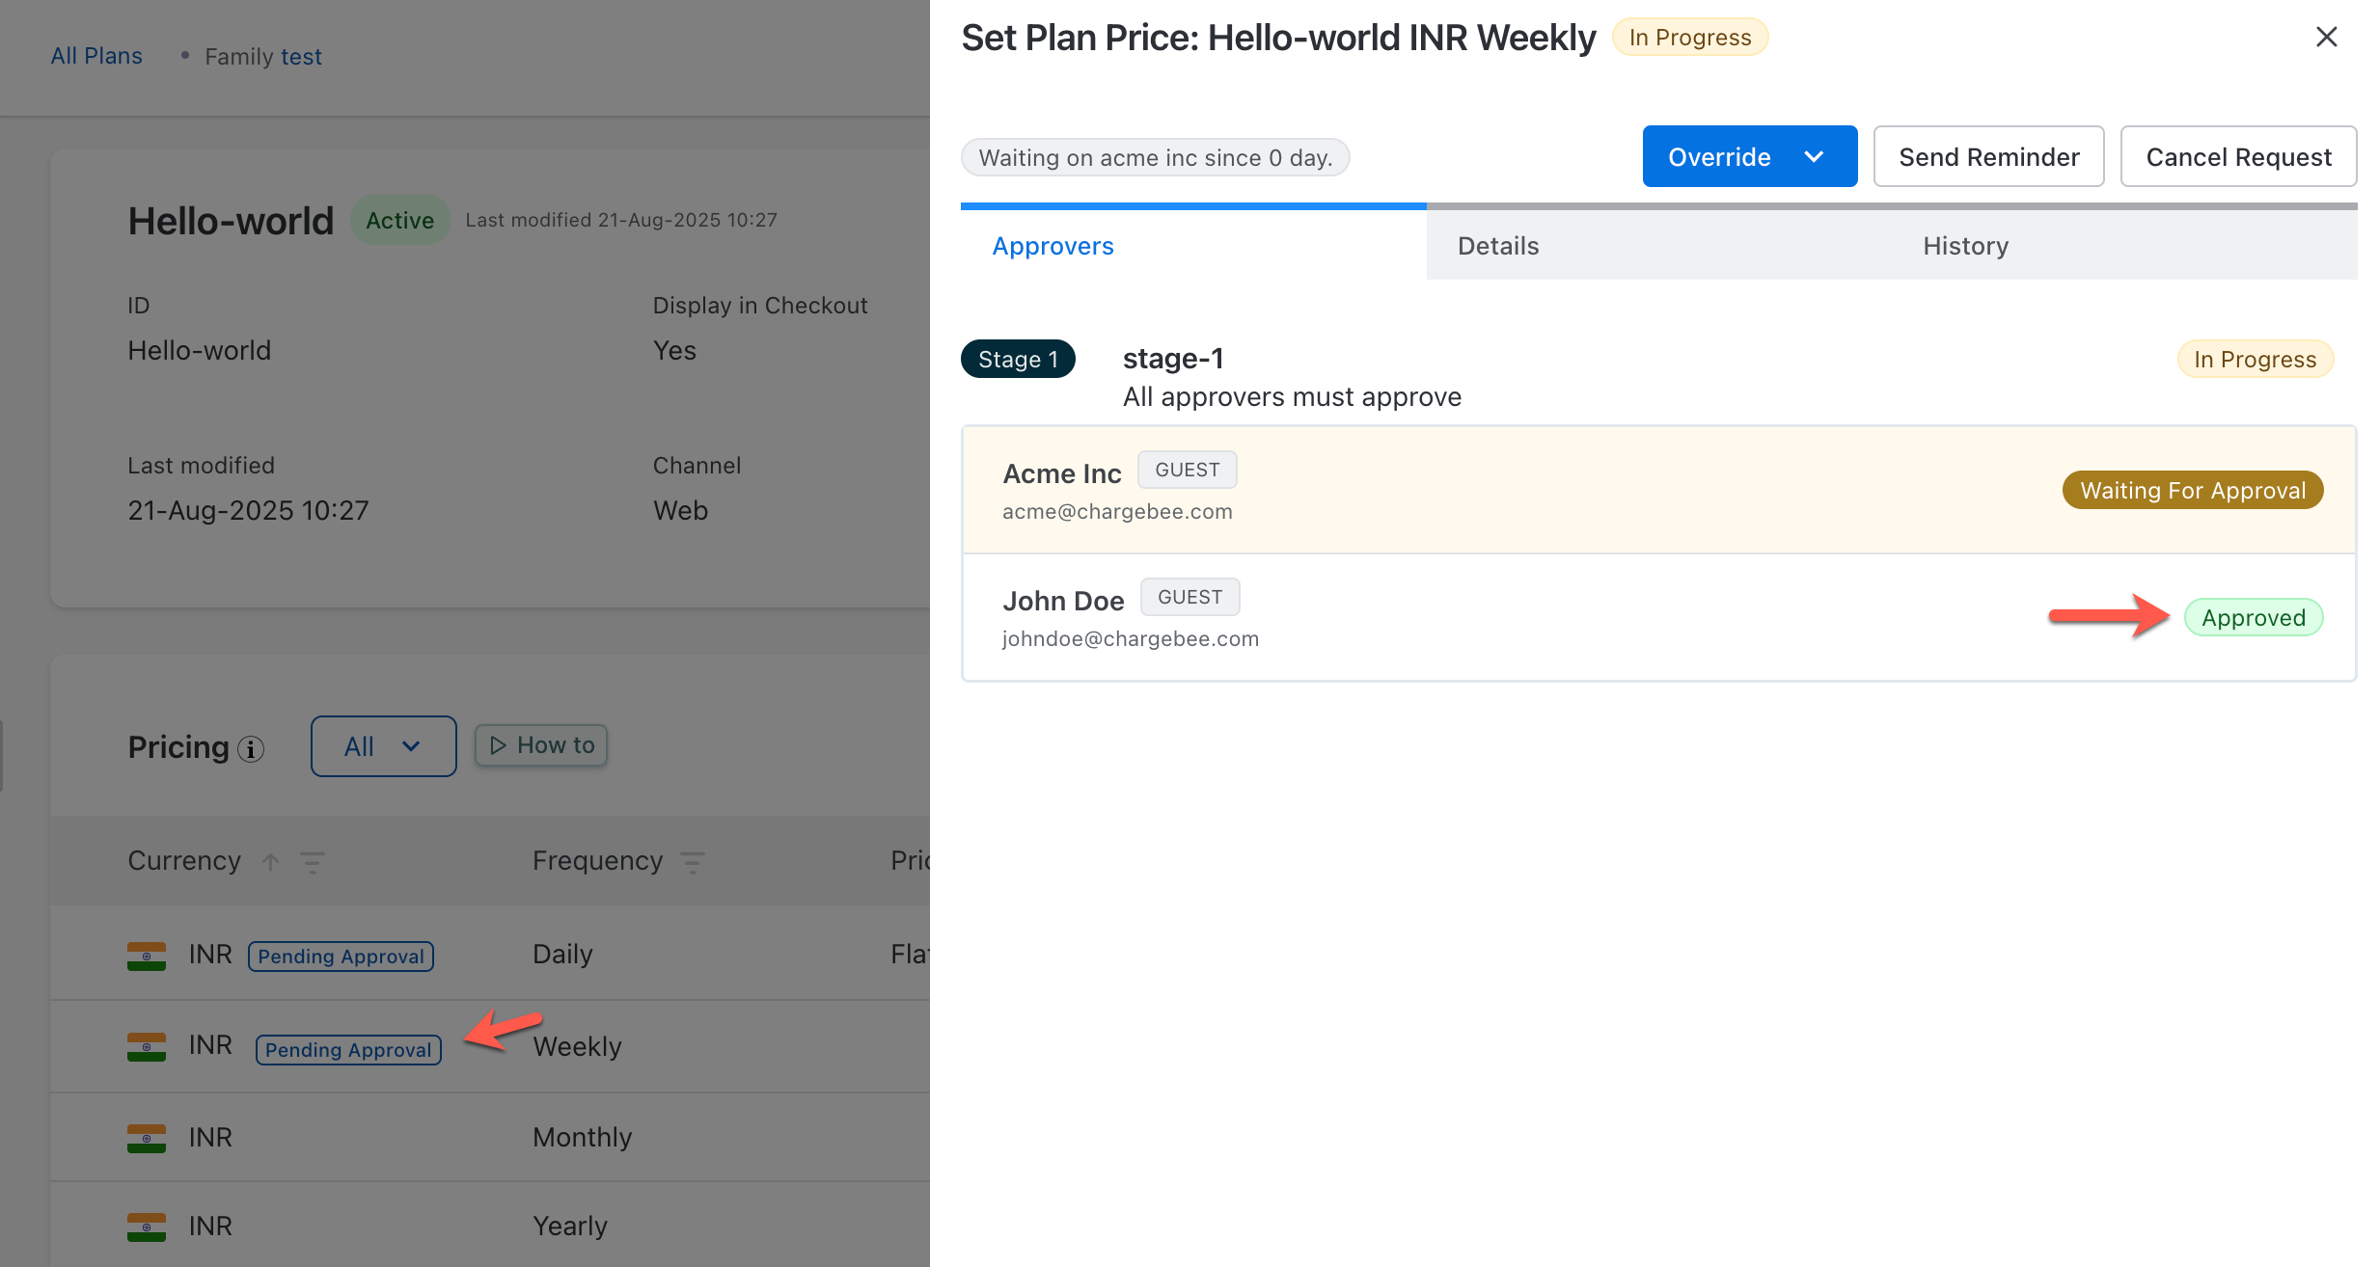Screen dimensions: 2379x1267
Task: Open the Frequency column filter icon
Action: pos(693,862)
